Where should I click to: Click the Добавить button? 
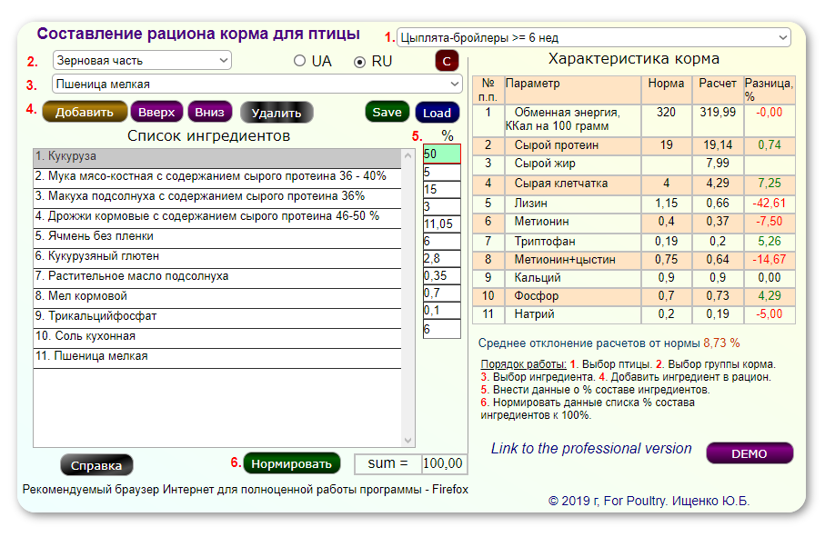pos(85,112)
